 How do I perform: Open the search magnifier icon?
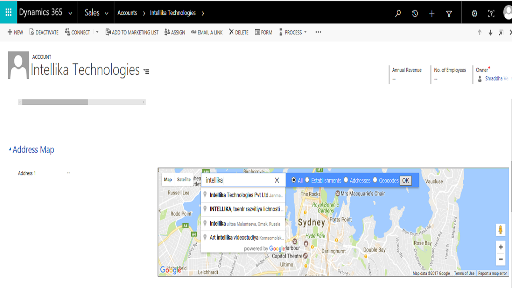tap(398, 14)
